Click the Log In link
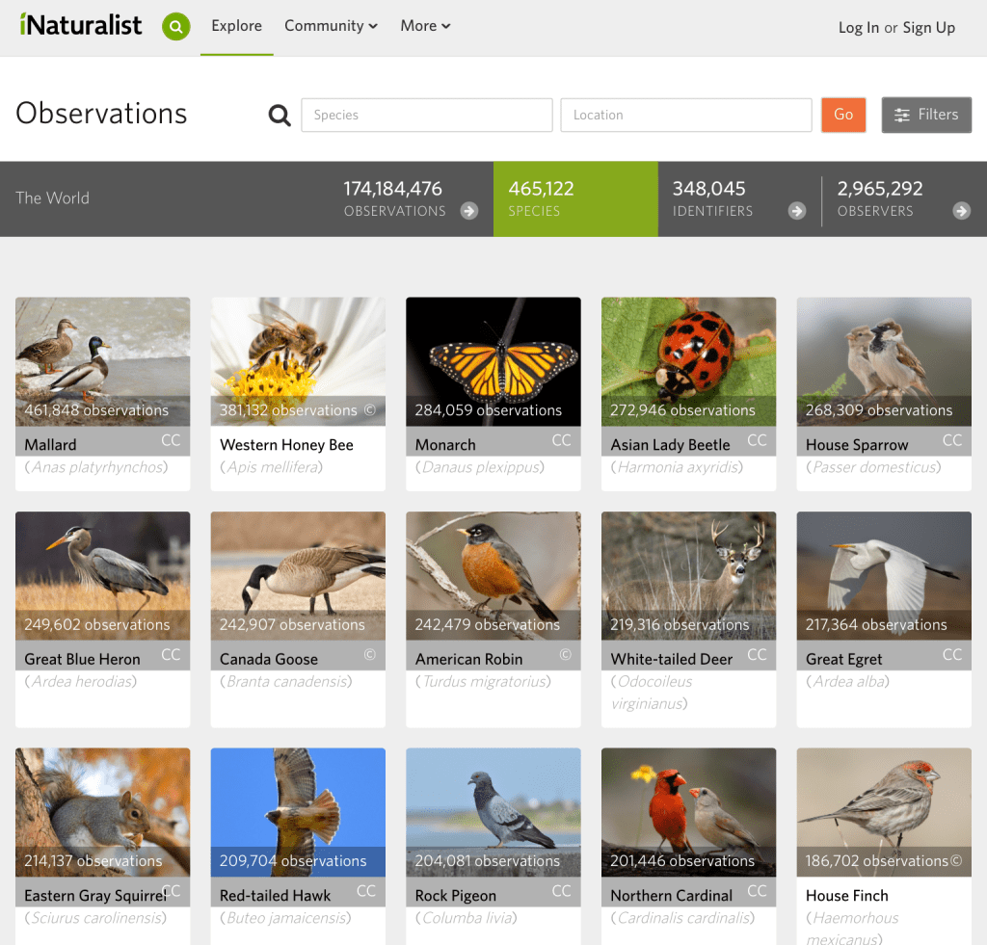This screenshot has width=987, height=945. pos(858,28)
